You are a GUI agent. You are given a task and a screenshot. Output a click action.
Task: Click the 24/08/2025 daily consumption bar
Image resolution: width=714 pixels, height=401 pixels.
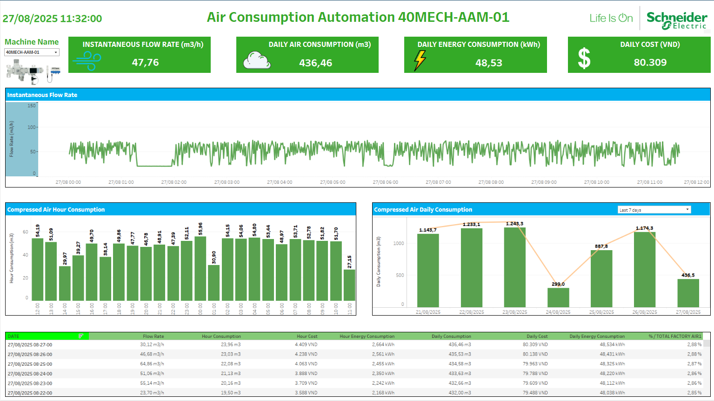click(558, 297)
